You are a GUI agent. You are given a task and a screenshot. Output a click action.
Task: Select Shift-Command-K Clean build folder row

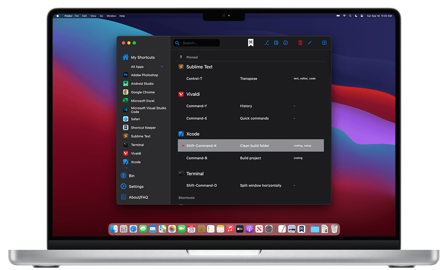(x=251, y=146)
